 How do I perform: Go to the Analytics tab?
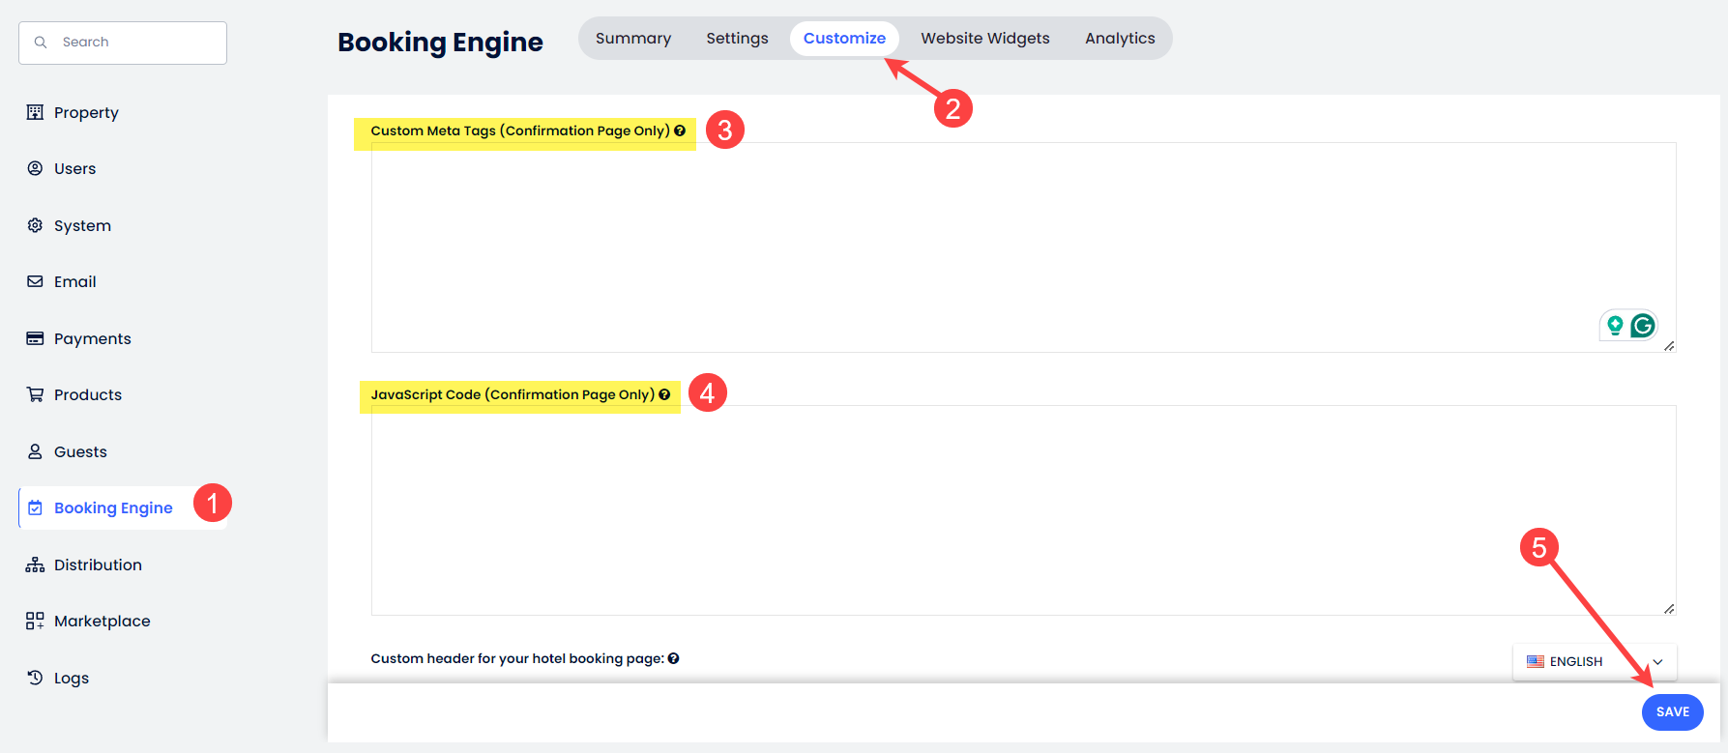point(1119,39)
